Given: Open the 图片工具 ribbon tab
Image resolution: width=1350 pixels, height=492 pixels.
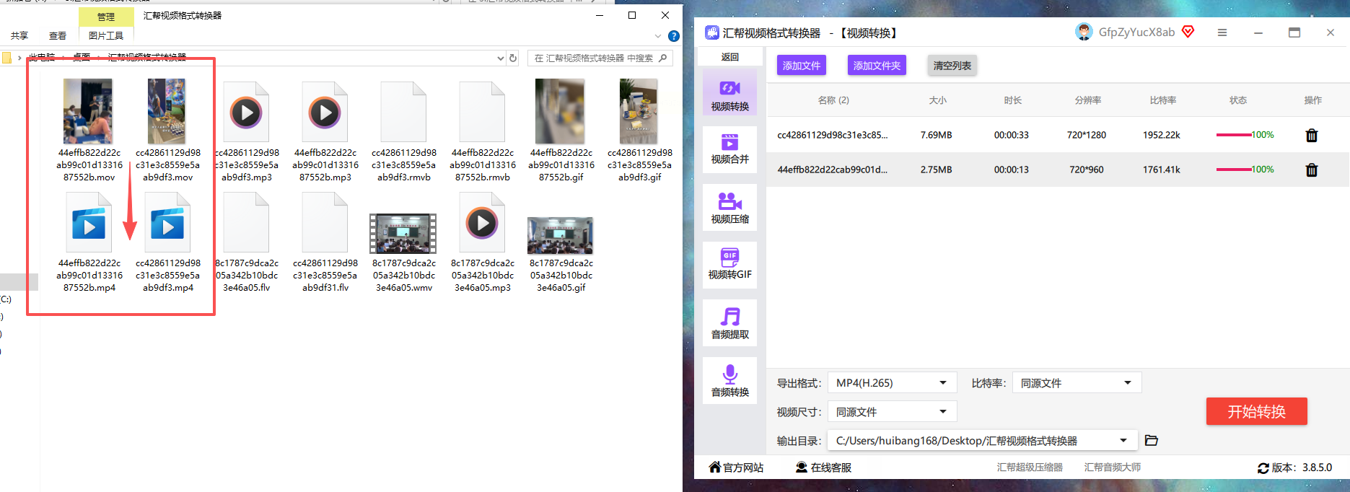Looking at the screenshot, I should [106, 35].
